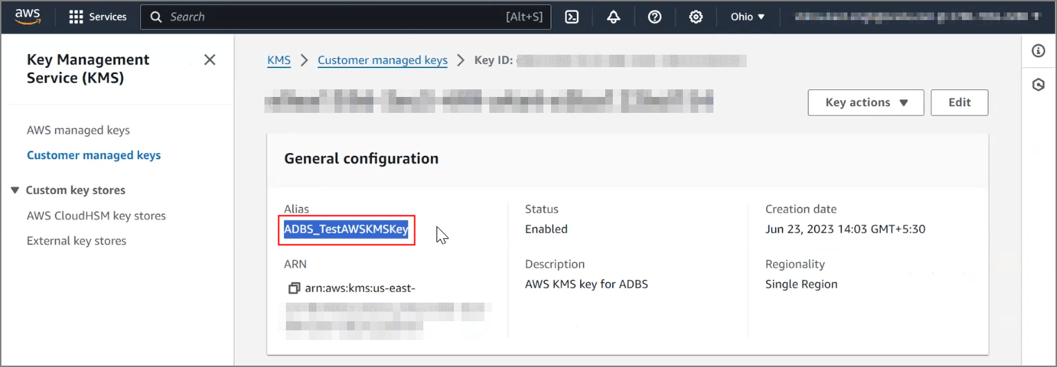Open the Key actions dropdown
1057x367 pixels.
click(x=865, y=102)
